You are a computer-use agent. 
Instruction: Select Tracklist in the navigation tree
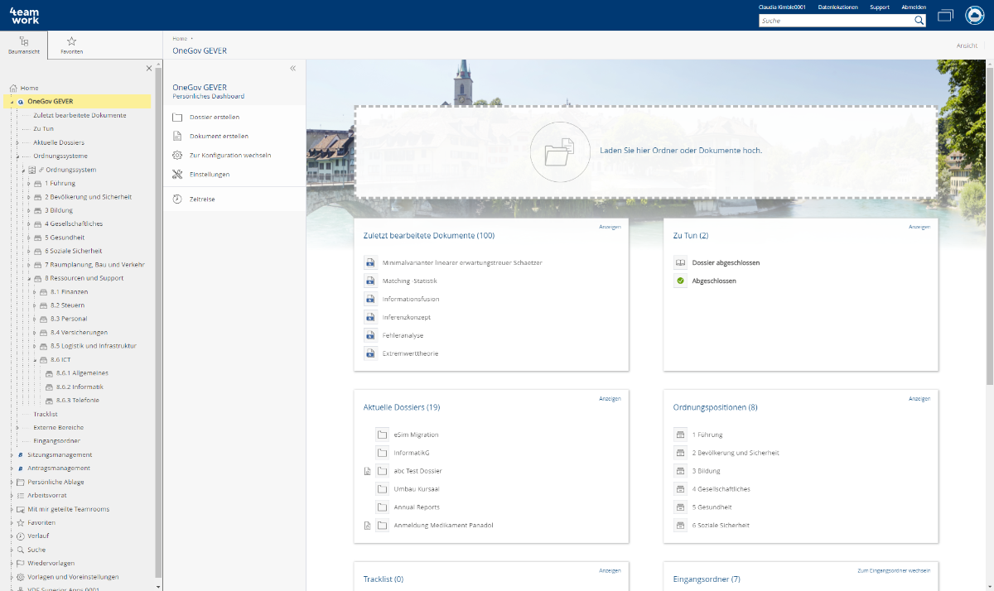pos(46,414)
